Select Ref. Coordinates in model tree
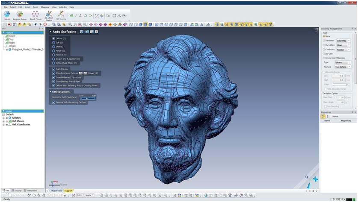The image size is (358, 202). tap(21, 124)
